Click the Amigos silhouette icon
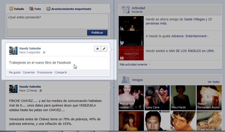 click(x=126, y=80)
